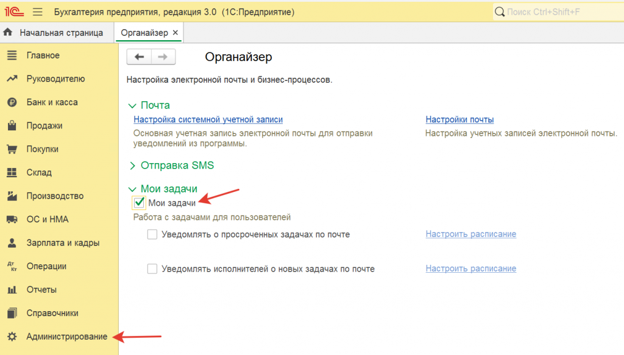624x355 pixels.
Task: Click the home icon on Начальная страница tab
Action: coord(8,33)
